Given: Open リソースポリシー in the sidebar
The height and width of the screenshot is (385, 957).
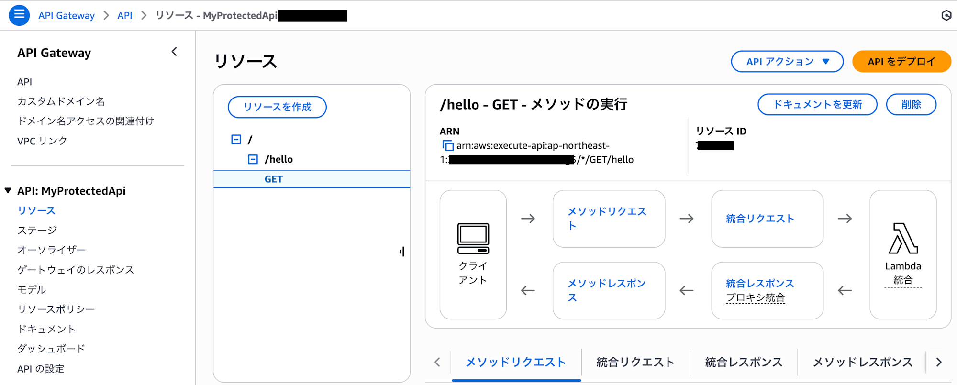Looking at the screenshot, I should click(56, 309).
